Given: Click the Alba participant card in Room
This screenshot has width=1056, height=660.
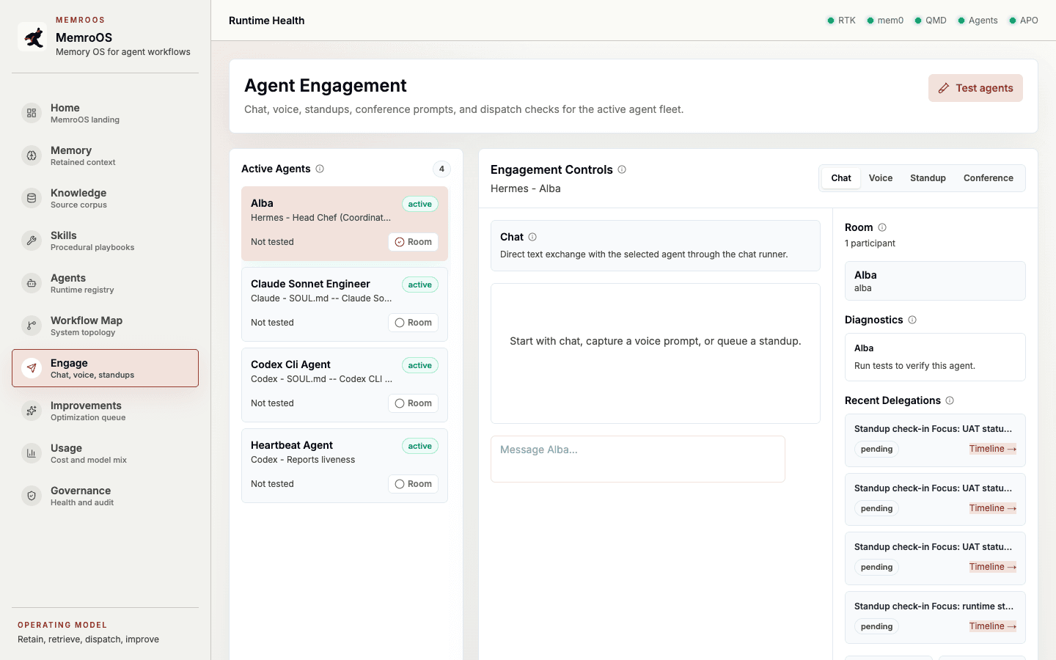Looking at the screenshot, I should click(935, 281).
